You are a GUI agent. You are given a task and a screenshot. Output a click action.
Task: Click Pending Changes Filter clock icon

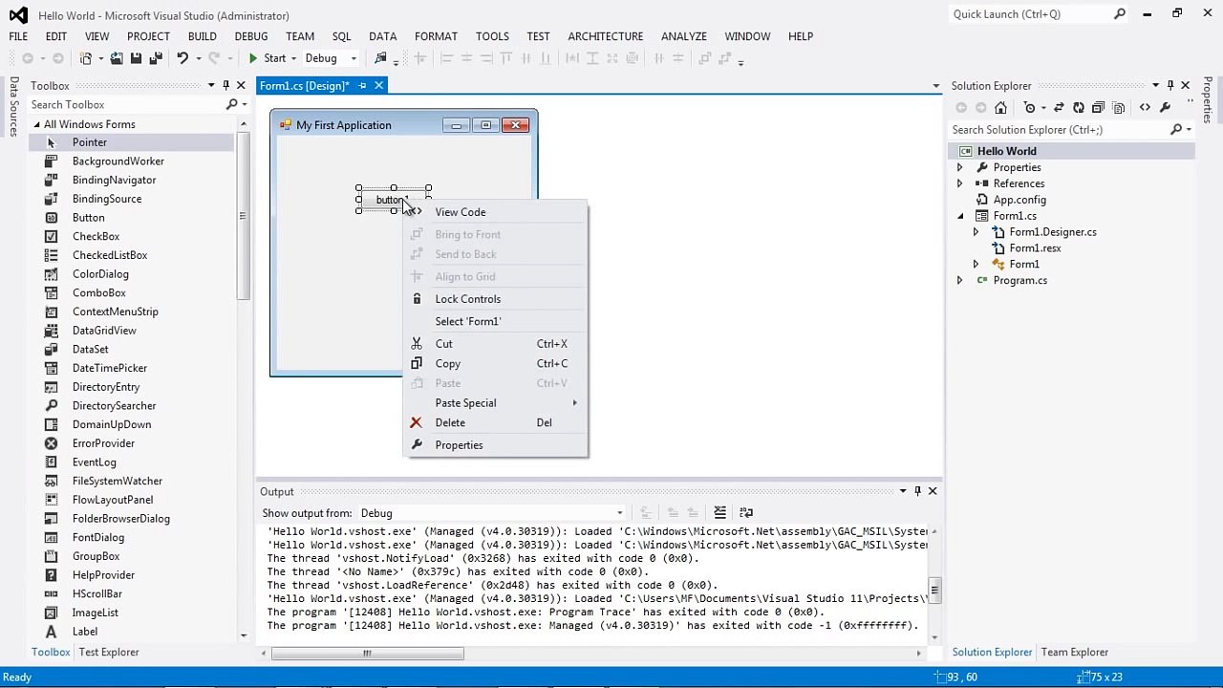tap(1030, 107)
